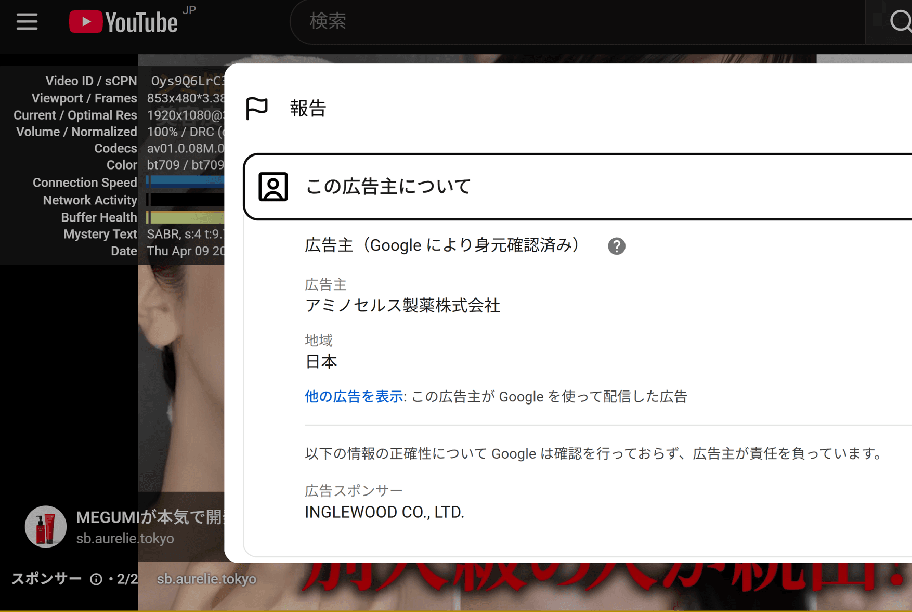912x612 pixels.
Task: Click advertiser name アミノセルス製薬株式会社
Action: (x=402, y=306)
